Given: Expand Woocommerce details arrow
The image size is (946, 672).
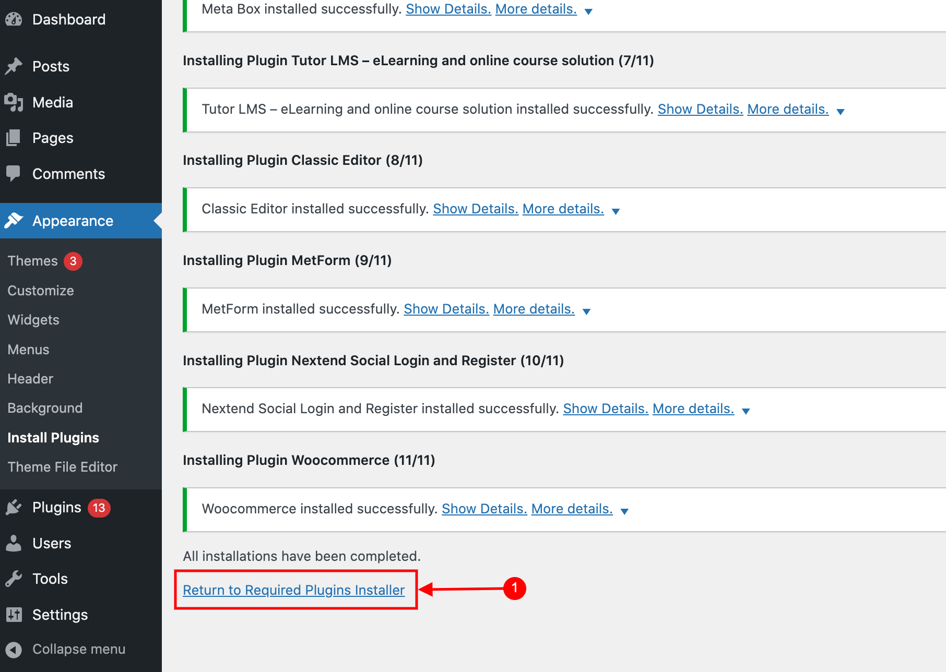Looking at the screenshot, I should click(624, 511).
